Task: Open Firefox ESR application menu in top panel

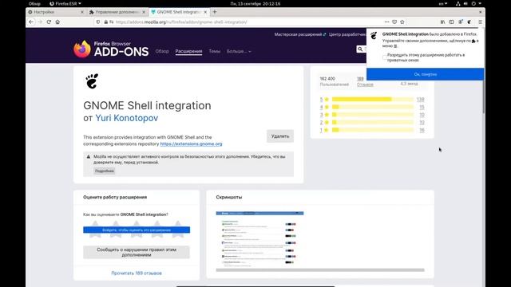Action: [x=65, y=3]
